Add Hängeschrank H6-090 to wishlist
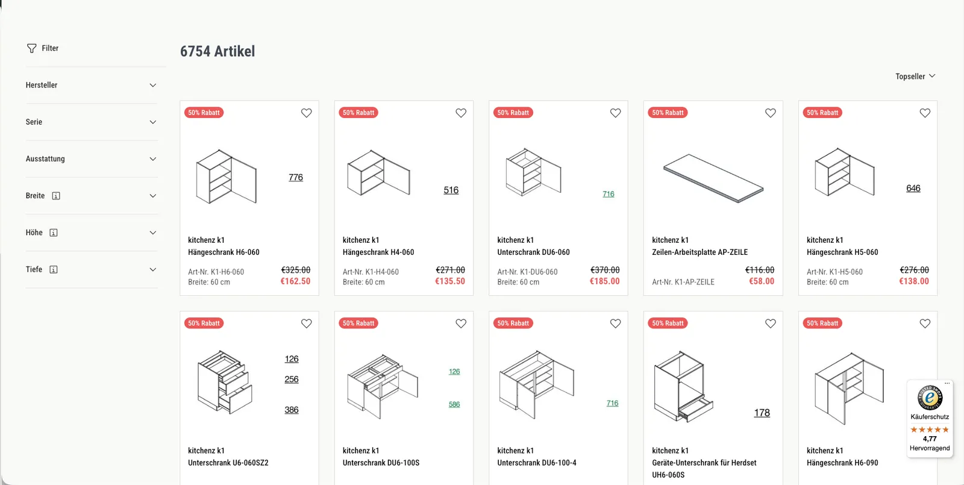Screen dimensions: 964x485 (x=925, y=324)
